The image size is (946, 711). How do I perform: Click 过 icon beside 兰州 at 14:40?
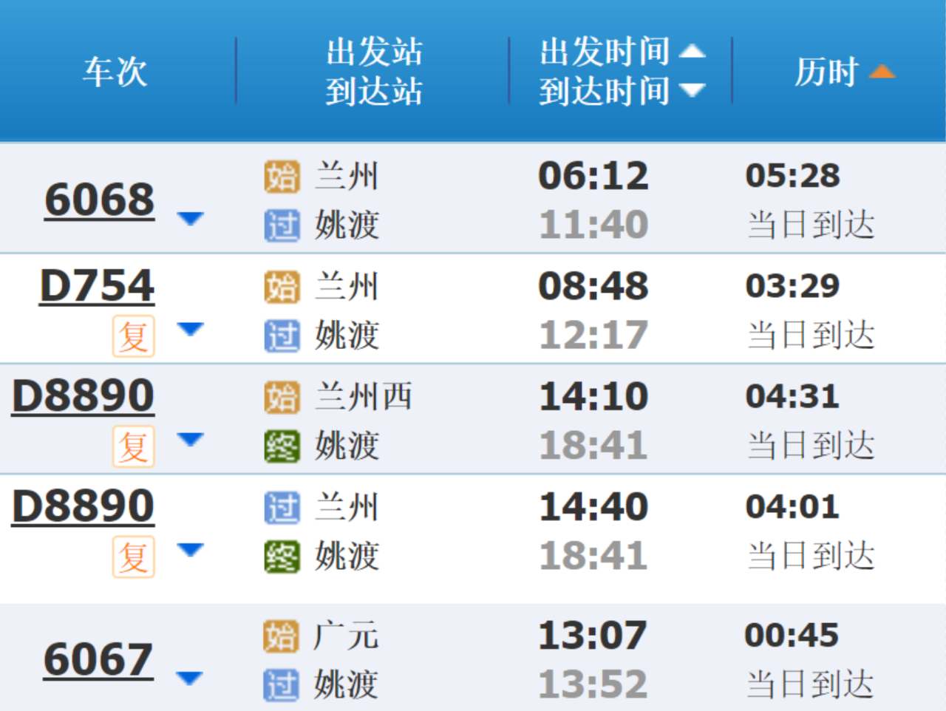(282, 508)
